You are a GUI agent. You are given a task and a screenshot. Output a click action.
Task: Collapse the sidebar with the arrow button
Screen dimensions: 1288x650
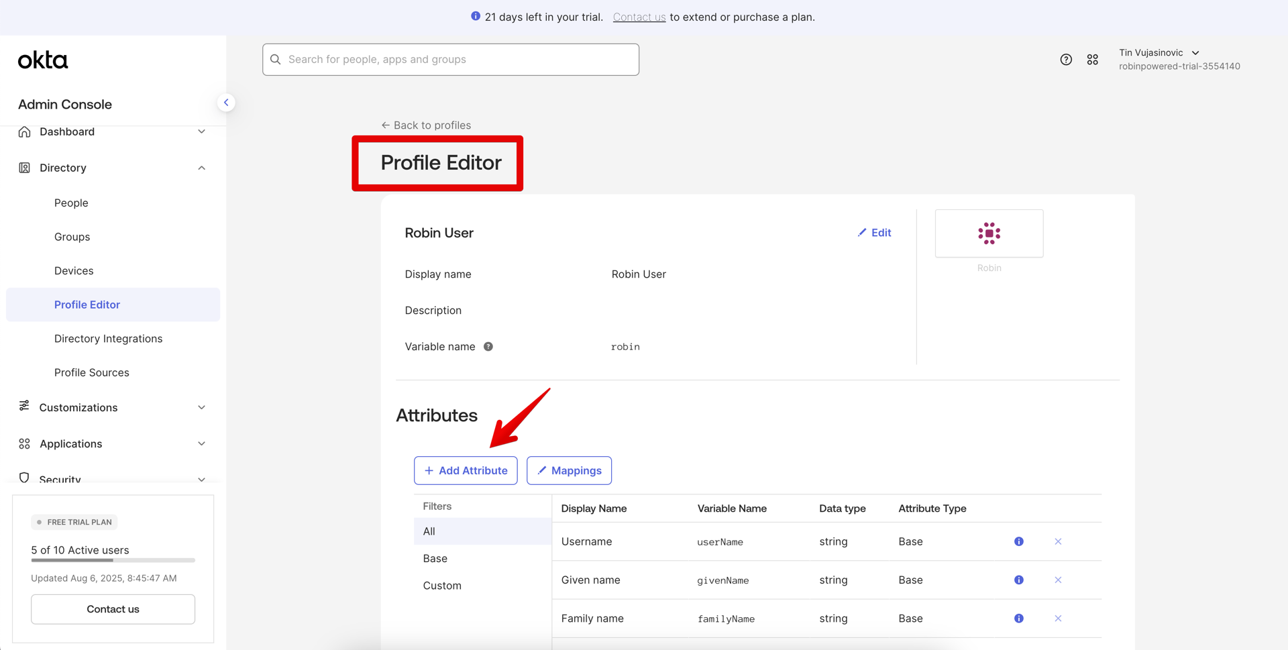pos(226,103)
